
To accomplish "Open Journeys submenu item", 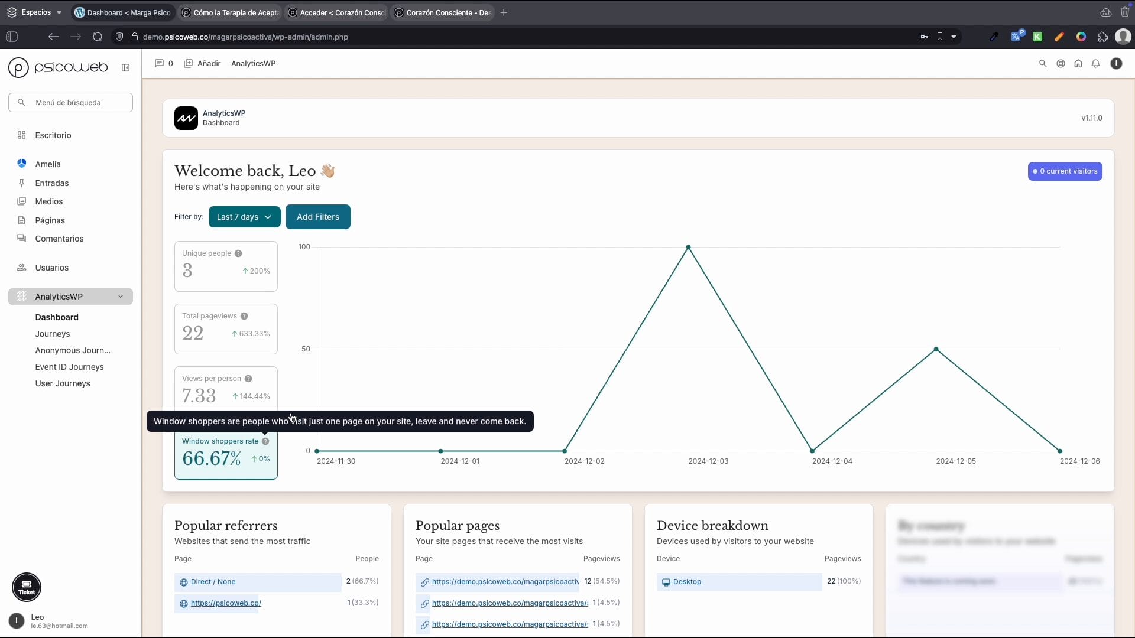I will (x=53, y=334).
